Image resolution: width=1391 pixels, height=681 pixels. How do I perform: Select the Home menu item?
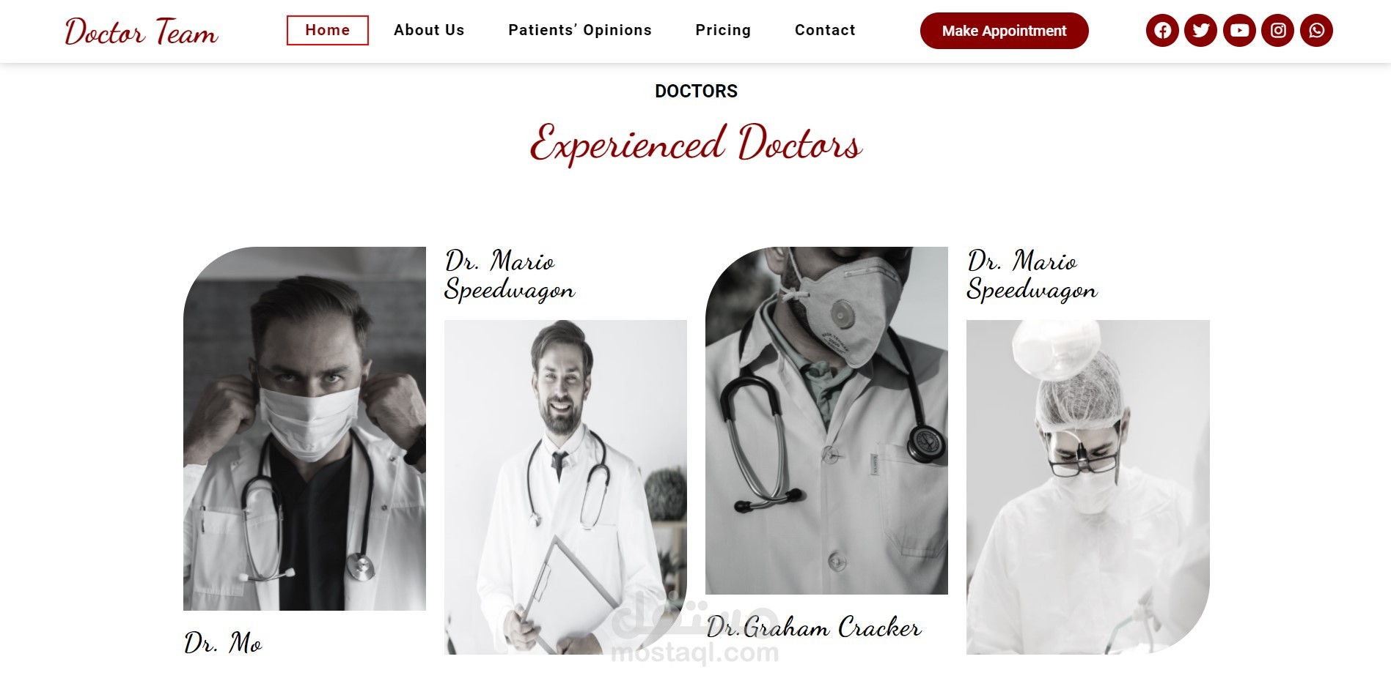(328, 30)
